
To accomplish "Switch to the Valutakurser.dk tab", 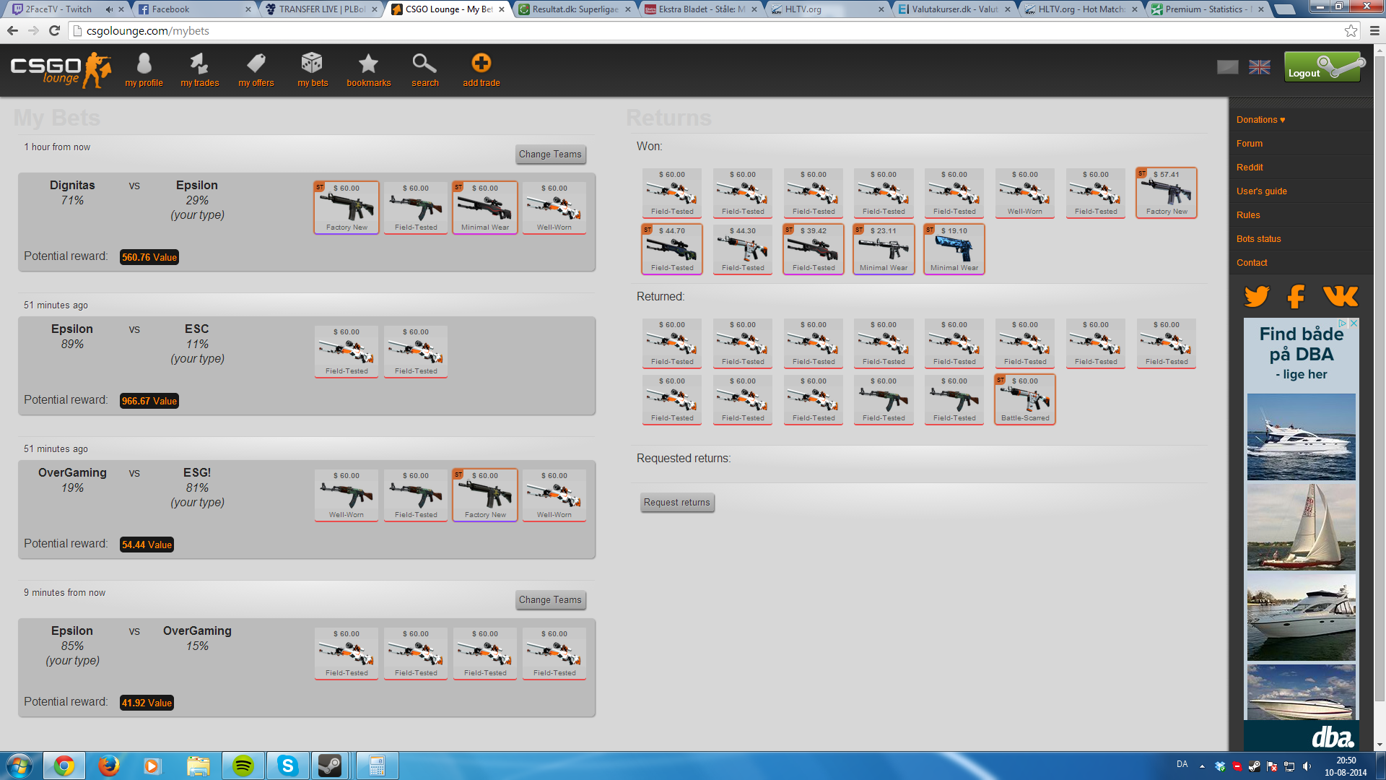I will coord(954,9).
